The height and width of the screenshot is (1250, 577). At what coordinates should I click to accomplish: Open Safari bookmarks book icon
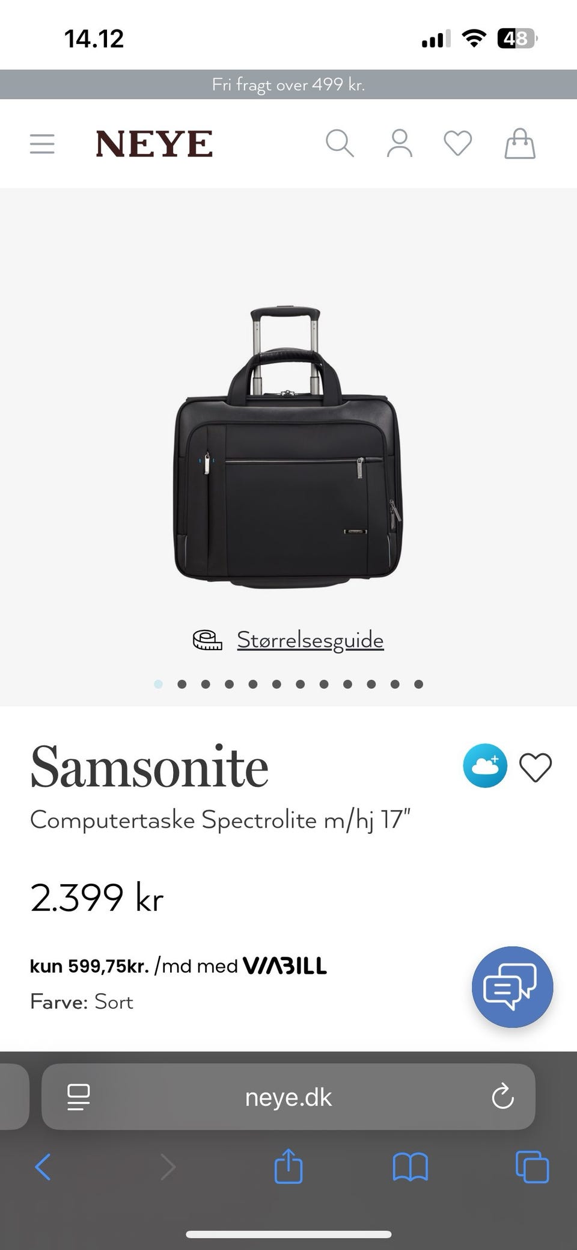[410, 1168]
